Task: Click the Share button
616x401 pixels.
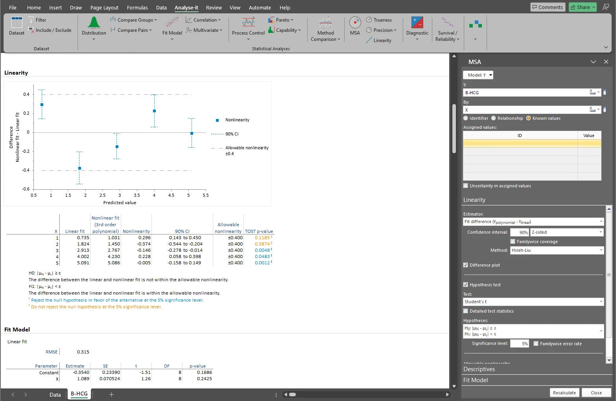Action: click(x=583, y=7)
